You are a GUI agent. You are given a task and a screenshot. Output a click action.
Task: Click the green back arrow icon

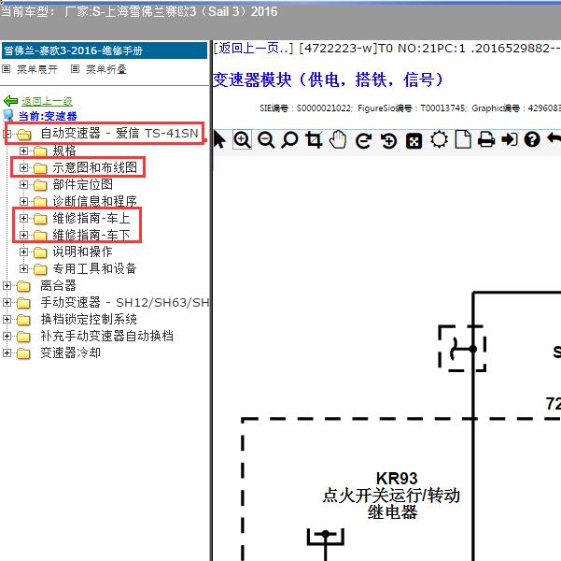pos(10,101)
